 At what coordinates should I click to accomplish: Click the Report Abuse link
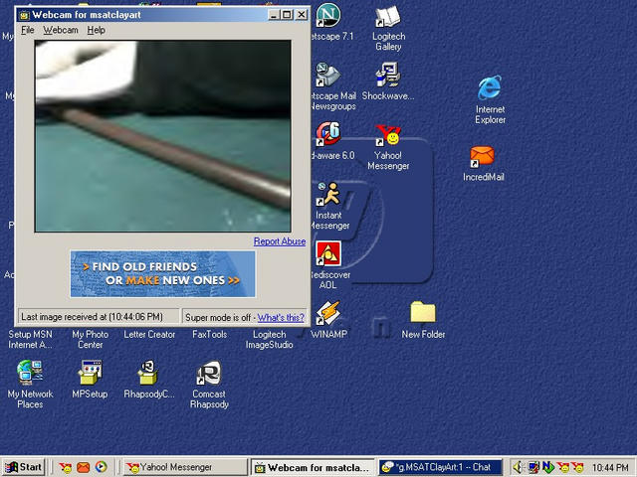pos(280,241)
